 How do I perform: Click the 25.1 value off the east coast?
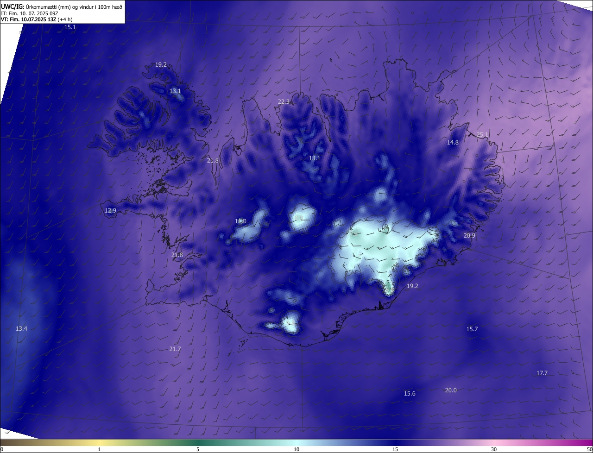tap(482, 135)
